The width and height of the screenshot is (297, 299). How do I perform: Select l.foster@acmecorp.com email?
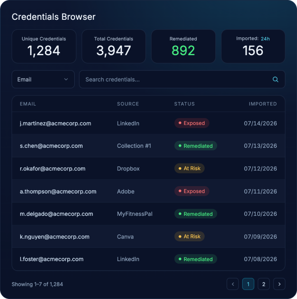(x=52, y=259)
